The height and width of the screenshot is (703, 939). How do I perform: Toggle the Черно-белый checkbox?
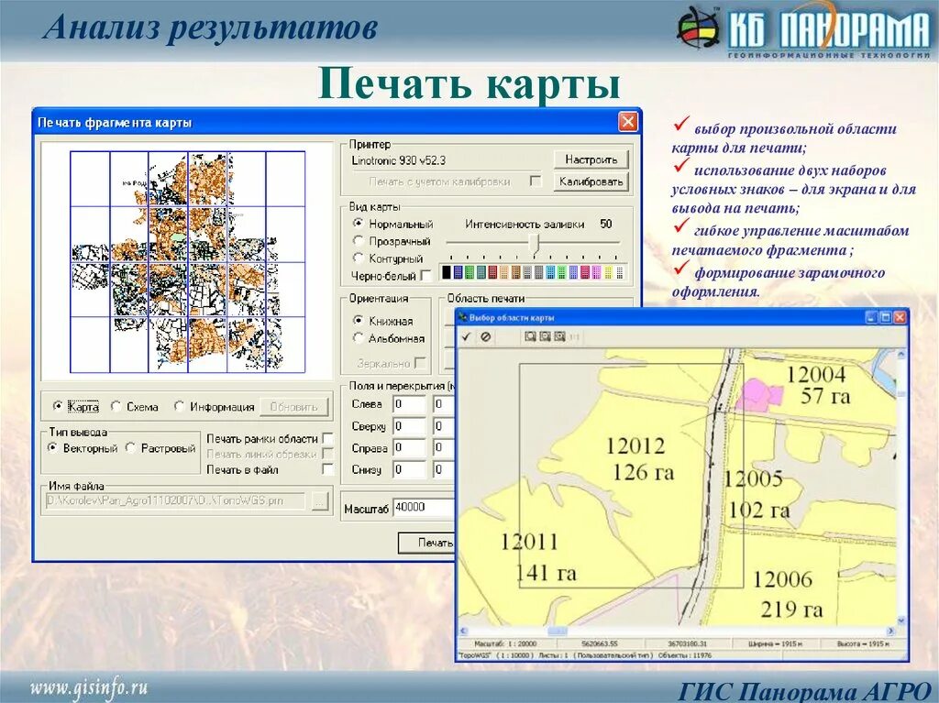[425, 276]
